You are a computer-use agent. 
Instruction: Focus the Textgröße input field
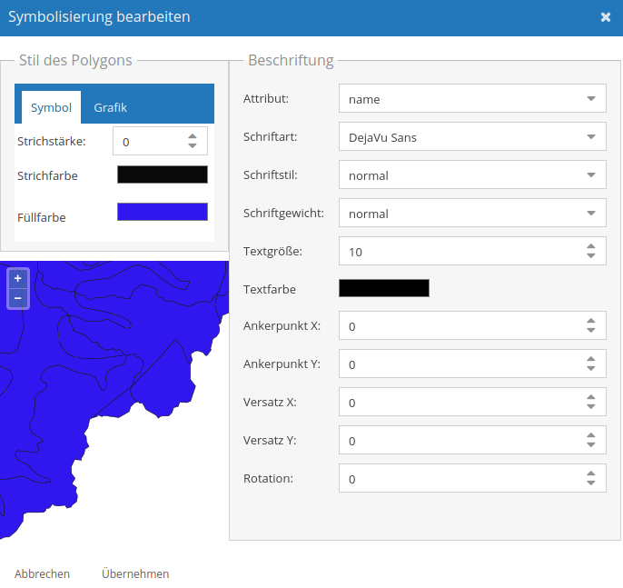(472, 251)
